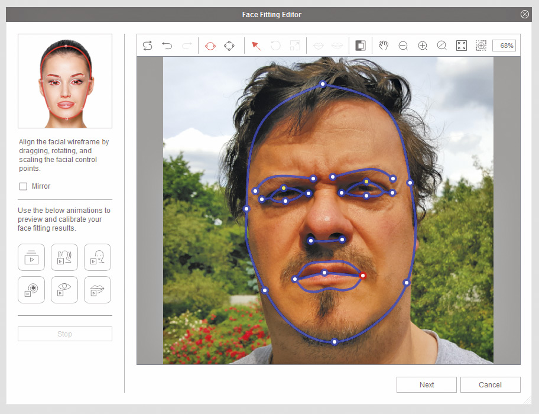The width and height of the screenshot is (539, 414).
Task: Undo the last wireframe edit
Action: click(167, 46)
